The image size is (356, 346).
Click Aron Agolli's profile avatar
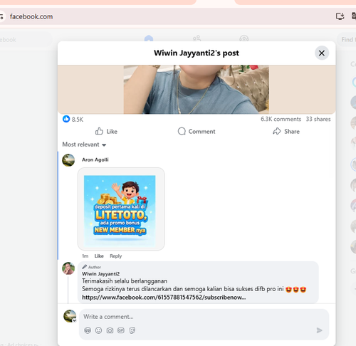pyautogui.click(x=68, y=160)
